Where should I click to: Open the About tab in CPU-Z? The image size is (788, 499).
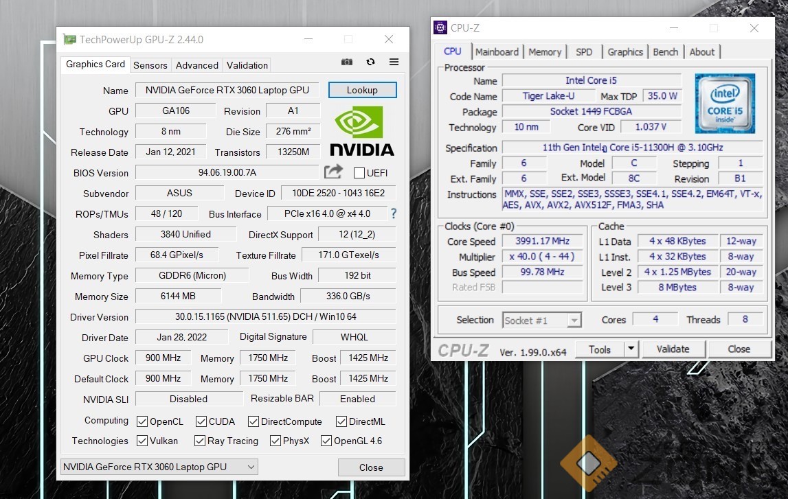pos(701,51)
